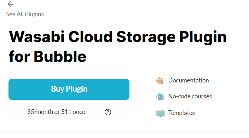Screen dimensions: 249x138
Task: Open the Templates link
Action: tap(181, 113)
